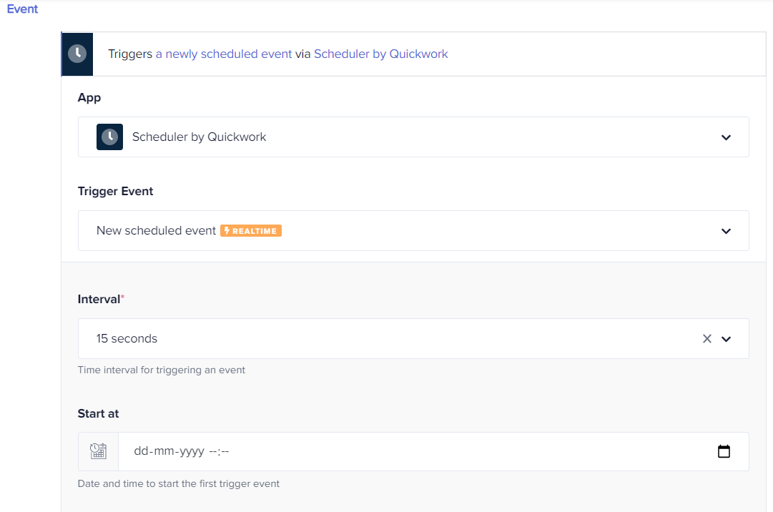Expand the Trigger Event dropdown chevron
The height and width of the screenshot is (512, 773).
[727, 231]
